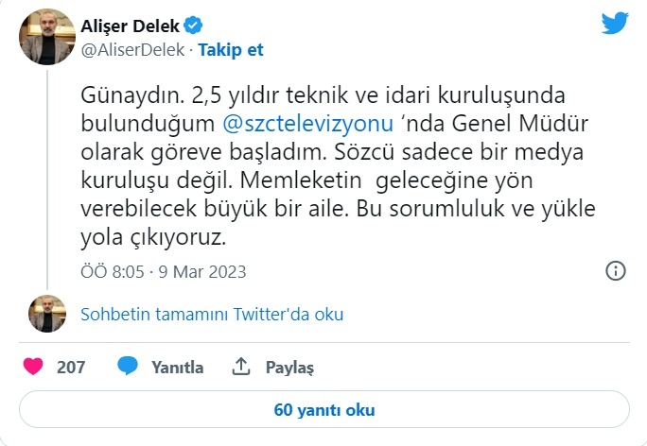Image resolution: width=647 pixels, height=446 pixels.
Task: Open the 60 yanıtı oku button
Action: [323, 410]
